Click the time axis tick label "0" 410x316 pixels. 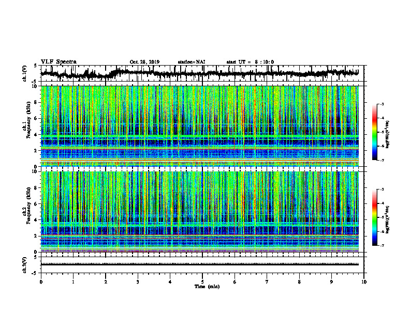(x=41, y=282)
